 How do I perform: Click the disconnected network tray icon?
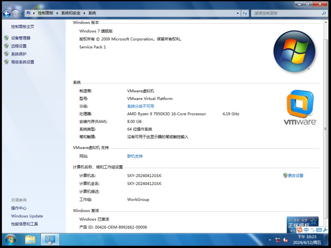[x=278, y=240]
